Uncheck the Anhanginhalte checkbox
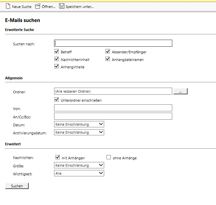Screen dimensions: 216x205 57,66
